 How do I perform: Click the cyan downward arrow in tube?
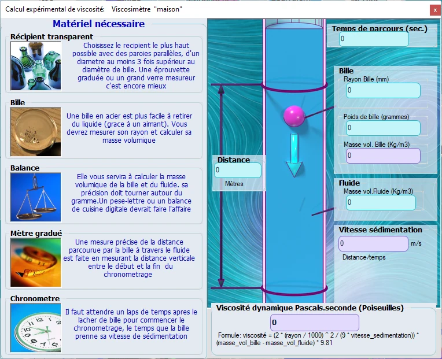click(294, 156)
